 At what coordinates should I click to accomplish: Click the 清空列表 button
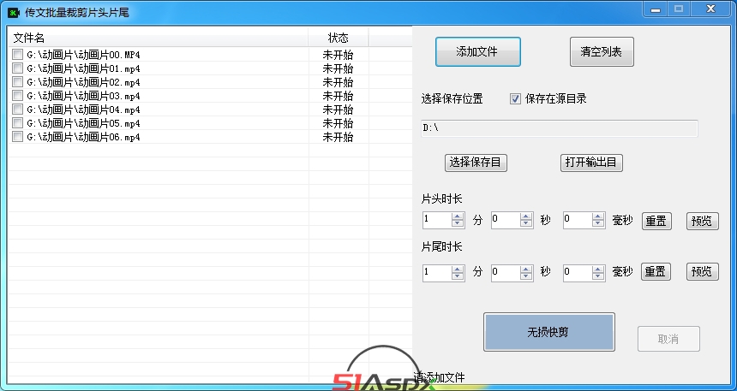(x=602, y=51)
